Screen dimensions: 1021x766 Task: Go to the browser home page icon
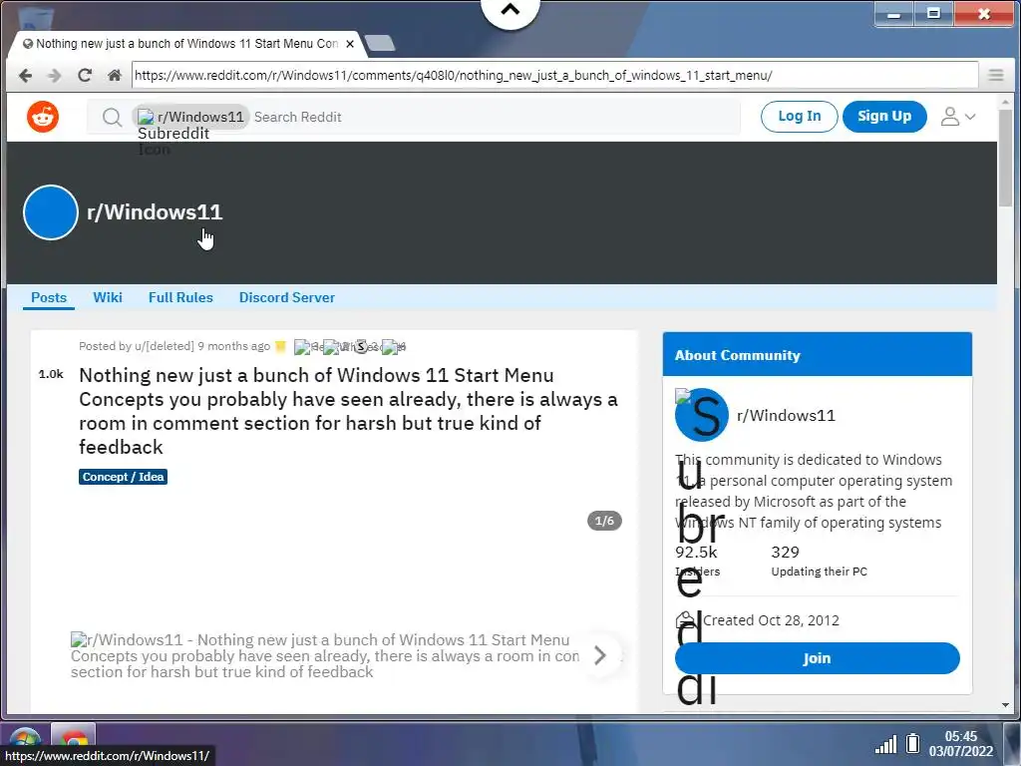point(115,76)
